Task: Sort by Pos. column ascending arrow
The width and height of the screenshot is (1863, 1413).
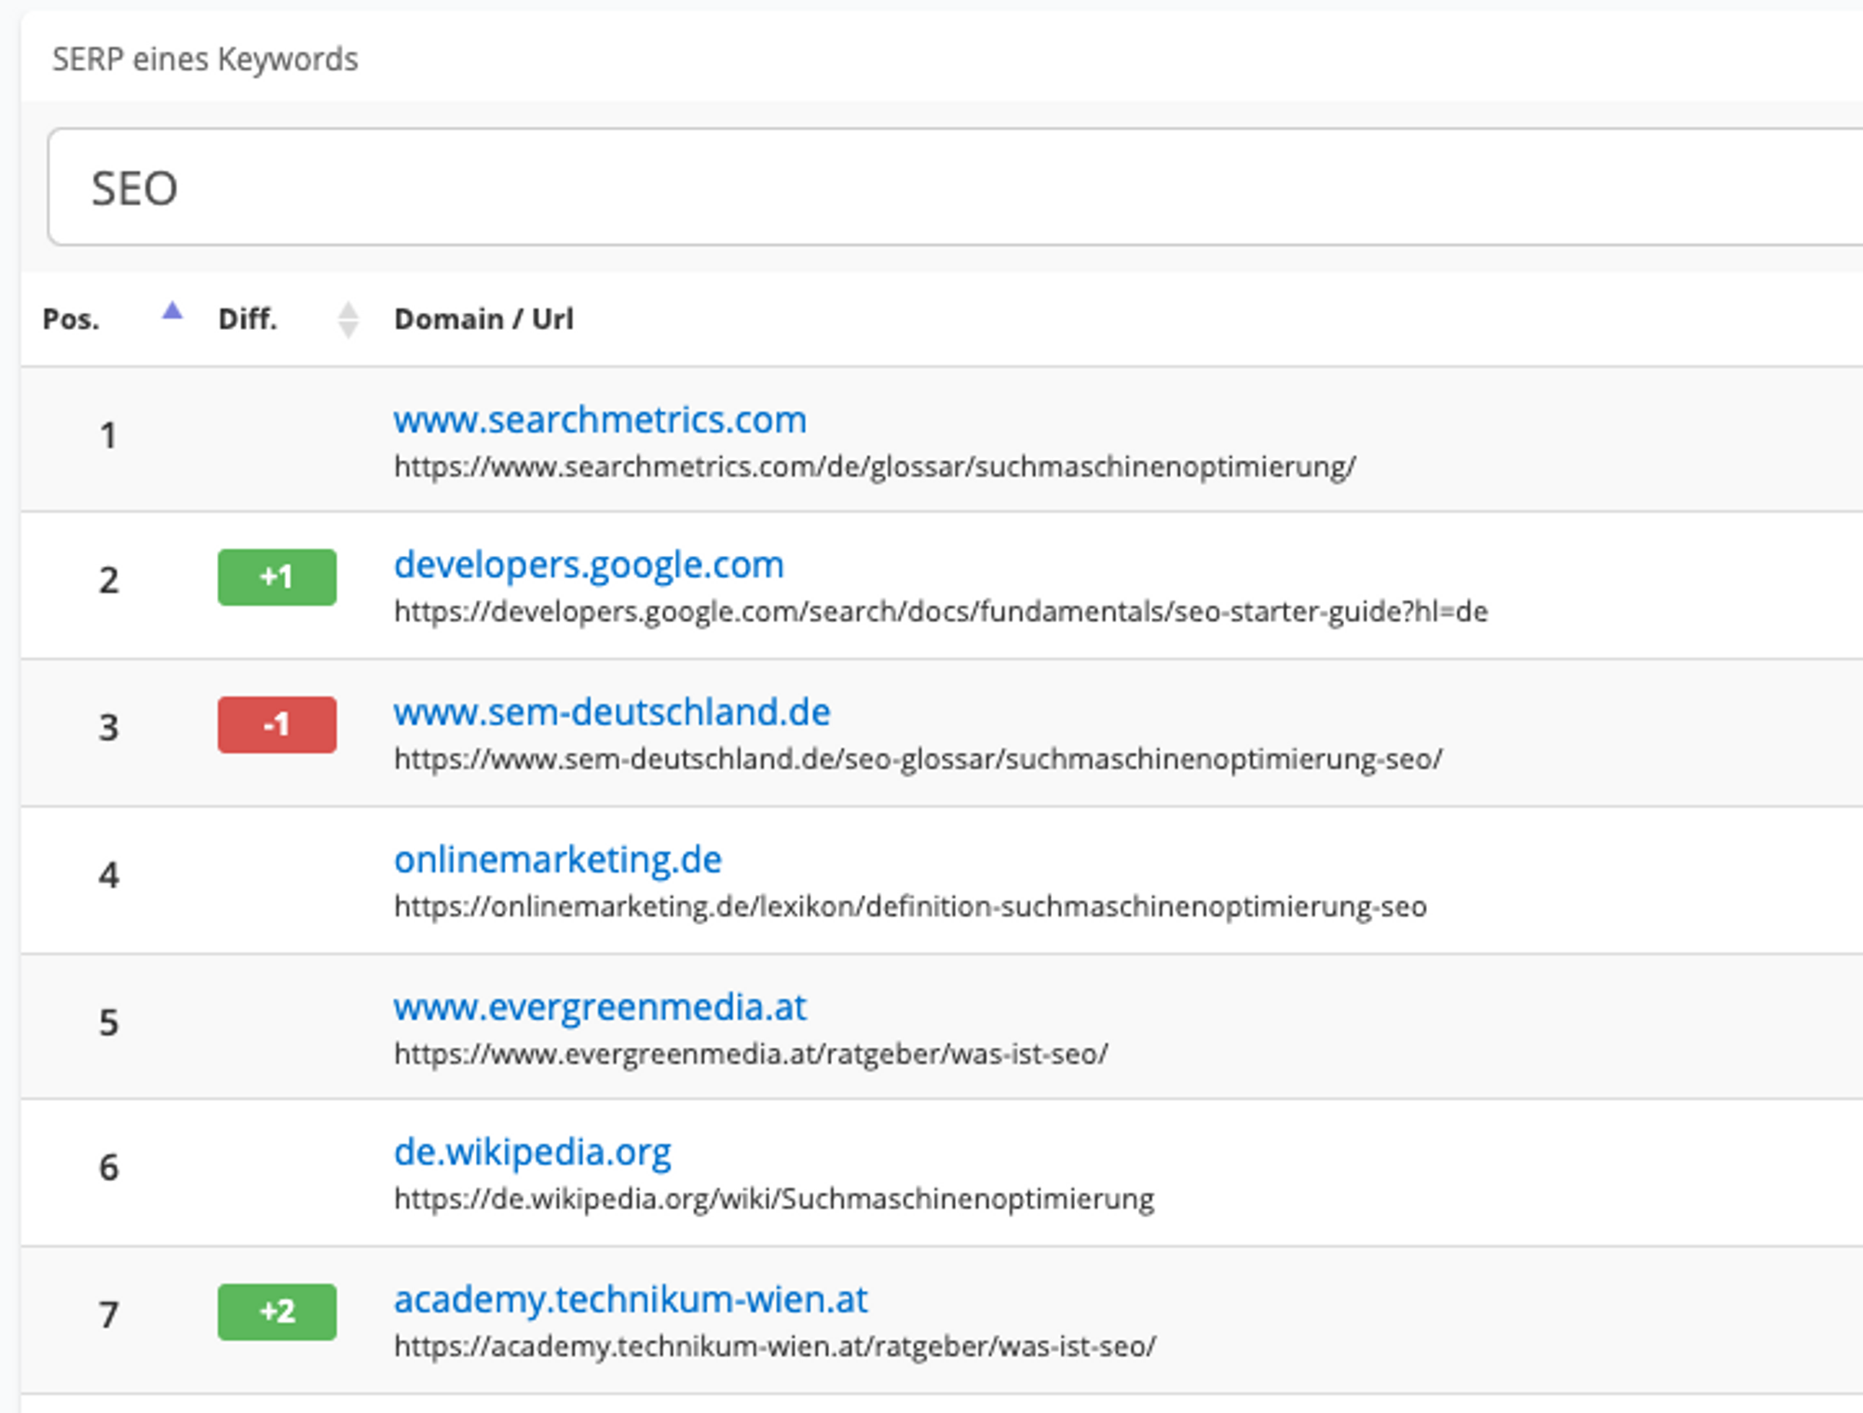Action: pos(172,311)
